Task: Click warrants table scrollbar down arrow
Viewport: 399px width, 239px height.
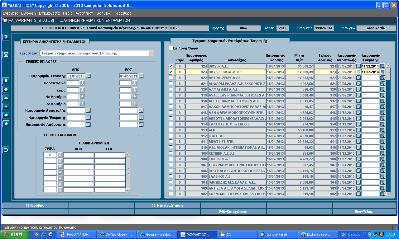Action: 388,194
